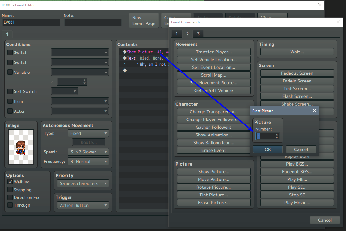Viewport: 346px width, 231px height.
Task: Choose the Fadeout BGS command
Action: tap(297, 172)
